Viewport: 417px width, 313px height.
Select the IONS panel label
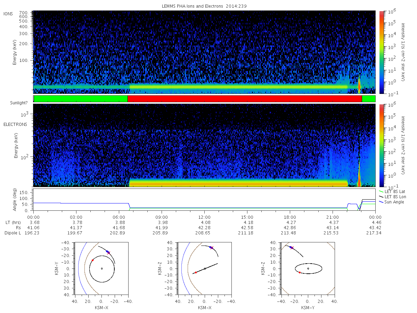(9, 14)
